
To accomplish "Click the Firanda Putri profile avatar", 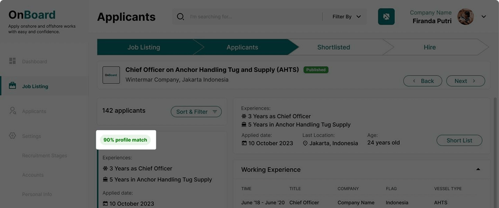I will click(465, 17).
